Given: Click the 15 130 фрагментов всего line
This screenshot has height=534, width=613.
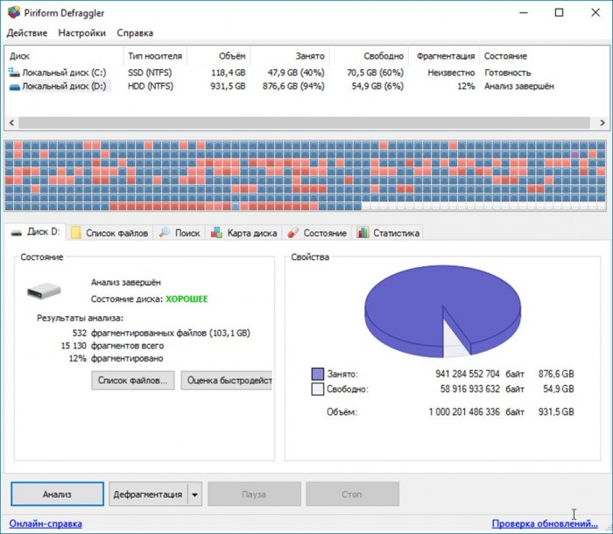Looking at the screenshot, I should click(112, 346).
